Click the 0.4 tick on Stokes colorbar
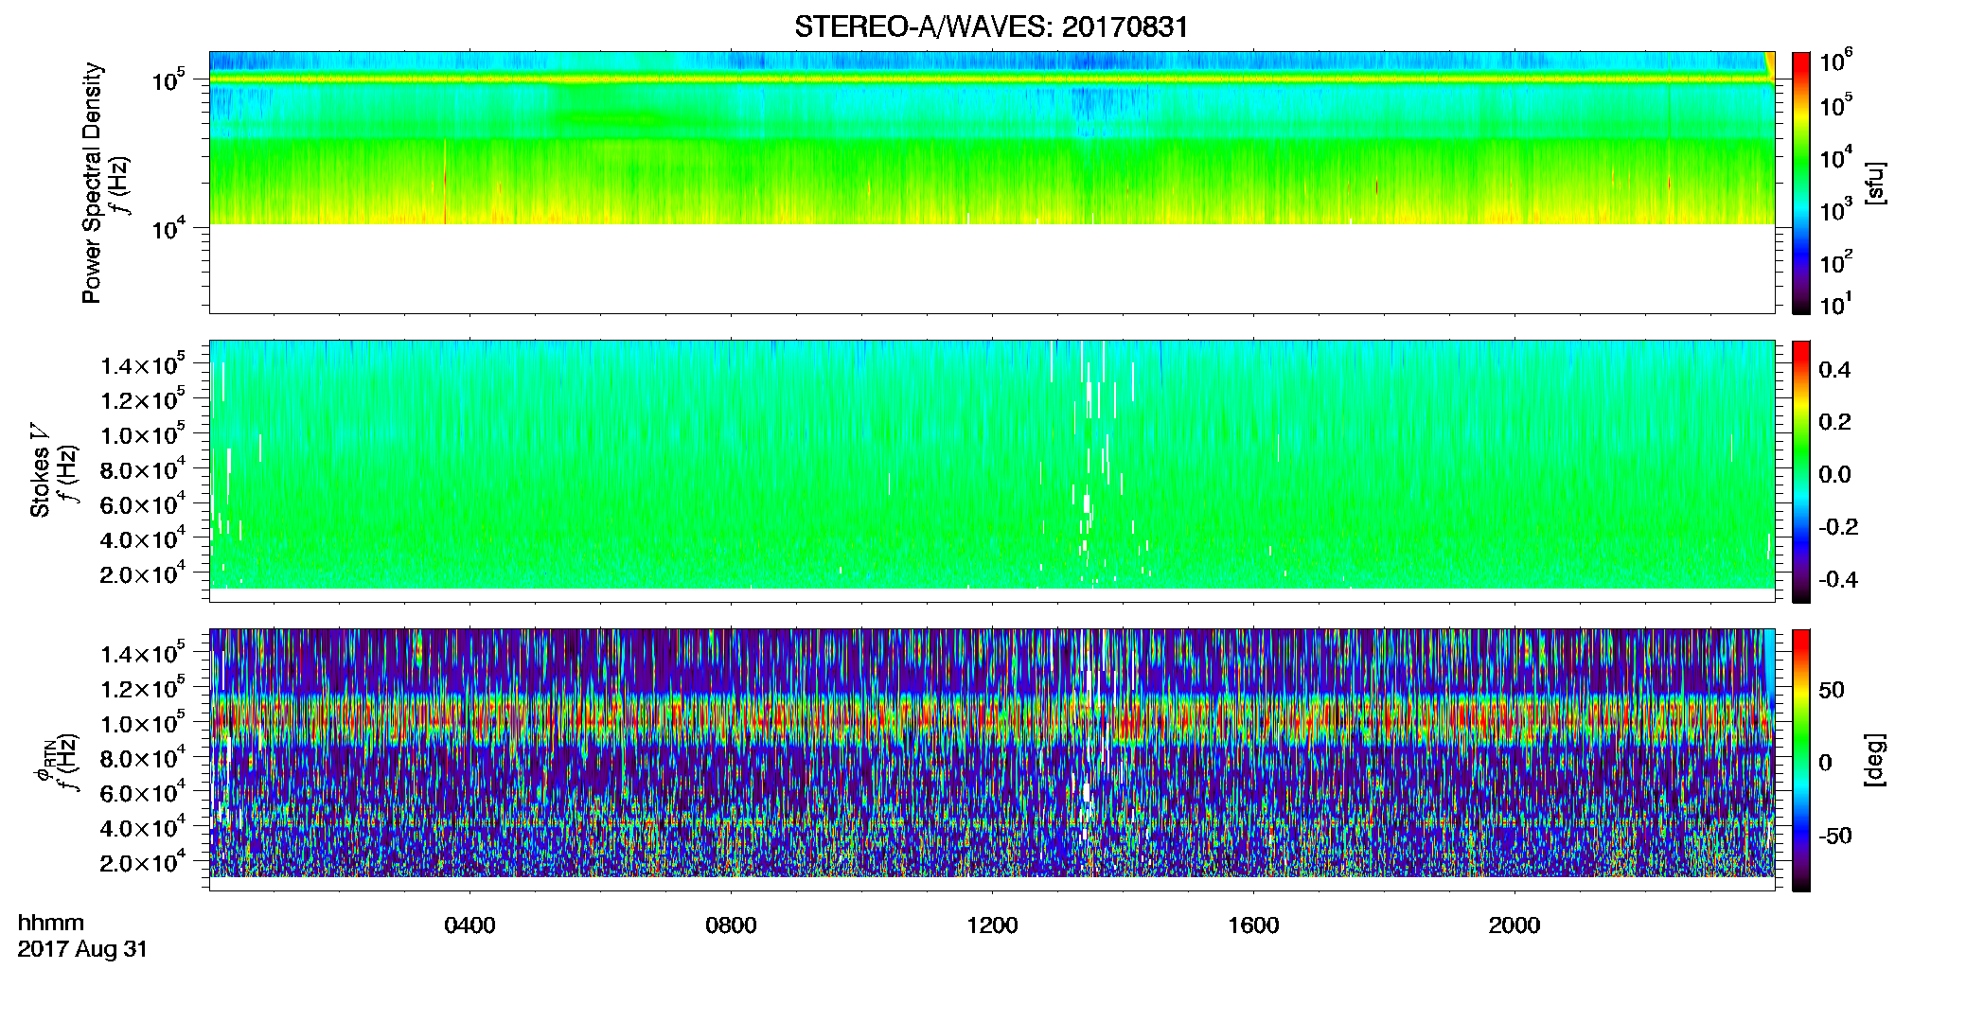The height and width of the screenshot is (1022, 1984). click(x=1834, y=370)
